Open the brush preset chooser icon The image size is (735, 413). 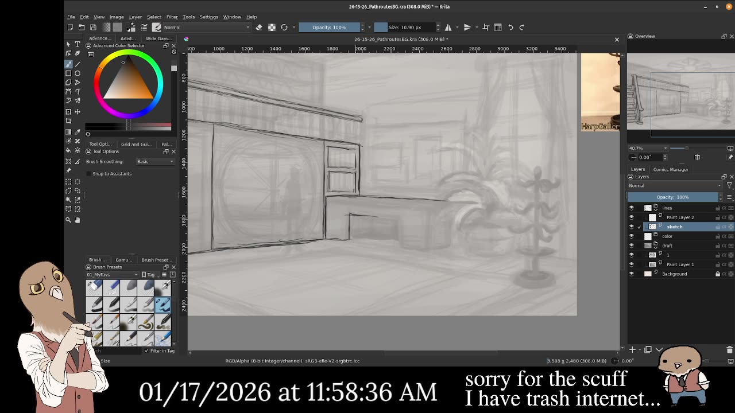[x=157, y=27]
